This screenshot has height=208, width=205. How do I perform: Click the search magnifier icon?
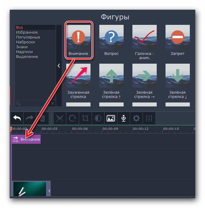pyautogui.click(x=18, y=103)
